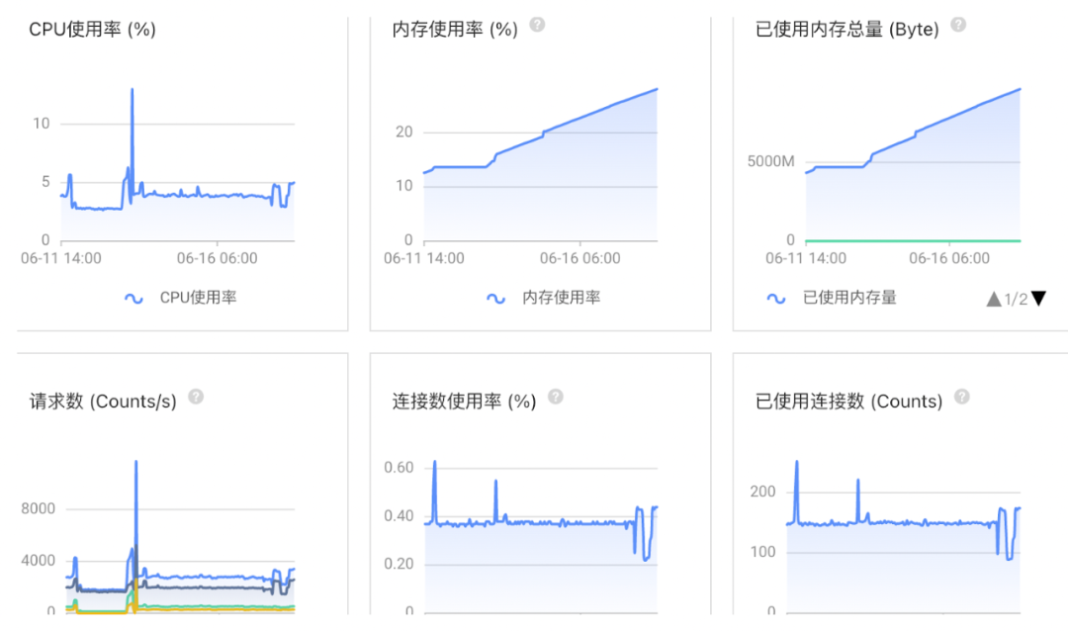Image resolution: width=1068 pixels, height=631 pixels.
Task: Click the CPU usage spike peak in the chart
Action: click(133, 90)
